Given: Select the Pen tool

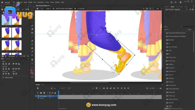Looking at the screenshot, I should point(32,41).
